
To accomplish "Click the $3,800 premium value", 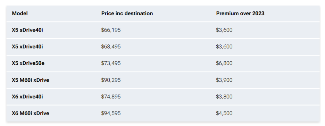I will pos(224,97).
